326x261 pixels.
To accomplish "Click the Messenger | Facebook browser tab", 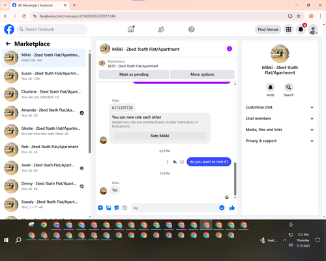I will click(40, 5).
